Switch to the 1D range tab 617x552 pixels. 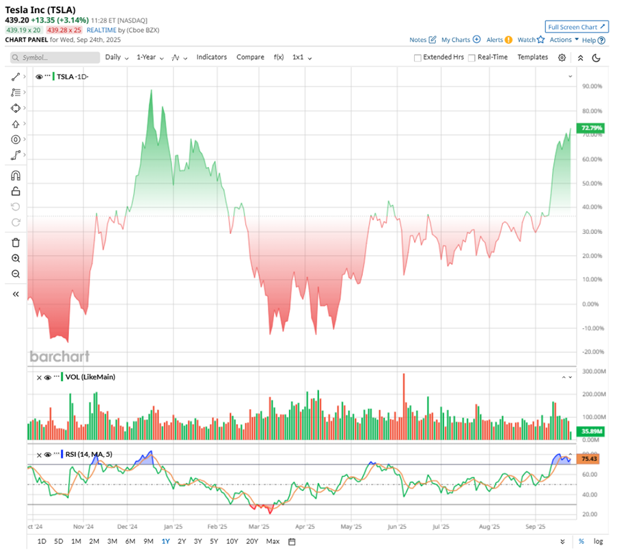coord(42,541)
